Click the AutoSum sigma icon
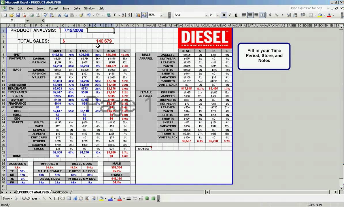The image size is (344, 207). click(115, 15)
